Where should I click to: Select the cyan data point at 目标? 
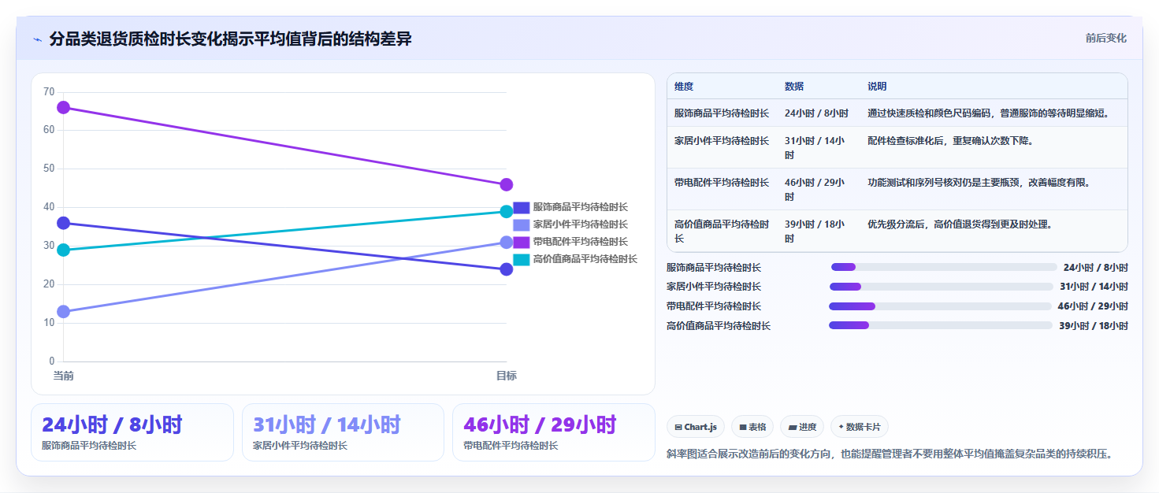pyautogui.click(x=507, y=212)
